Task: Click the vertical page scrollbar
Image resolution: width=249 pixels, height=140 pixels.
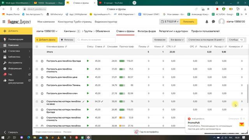Action: [247, 94]
